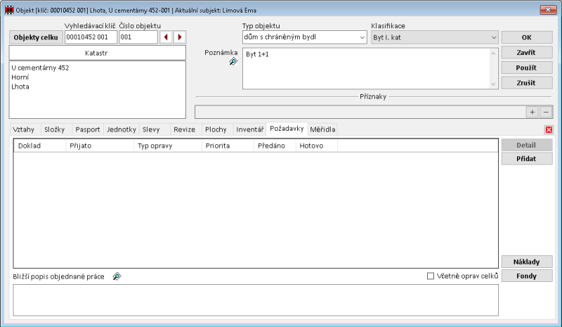
Task: Go to previous object with left arrow
Action: [x=166, y=37]
